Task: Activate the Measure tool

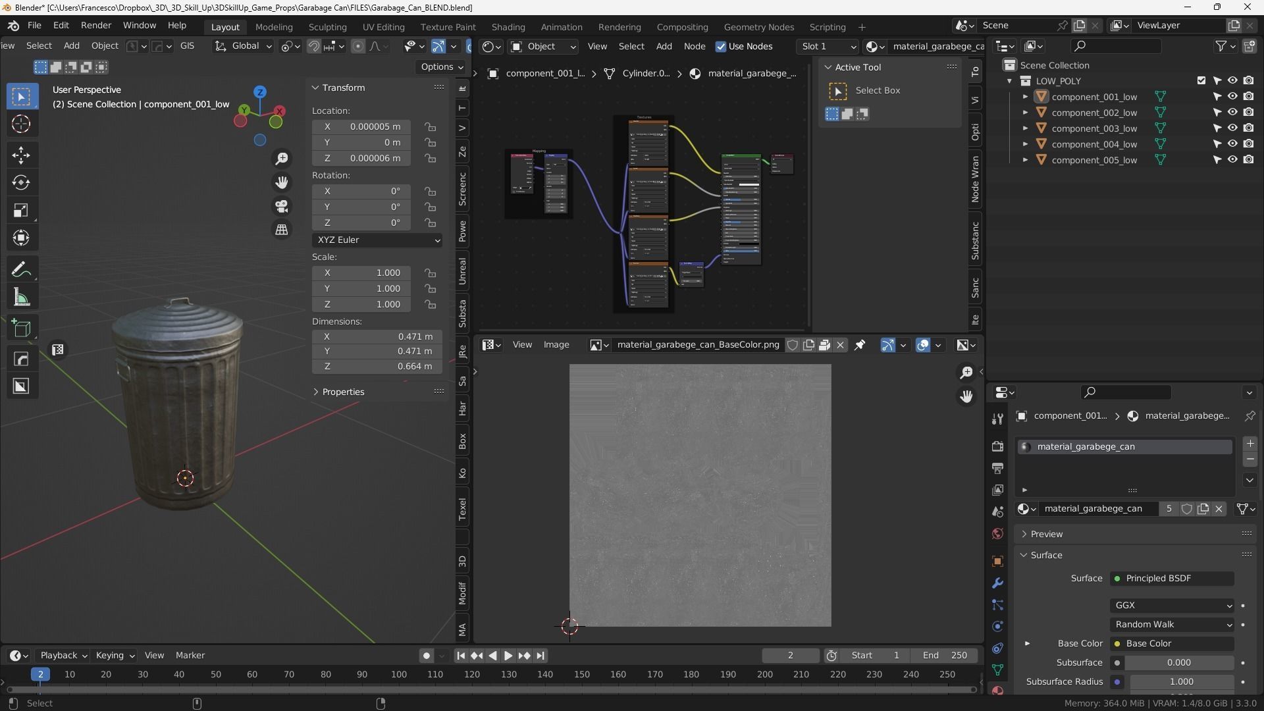Action: (21, 298)
